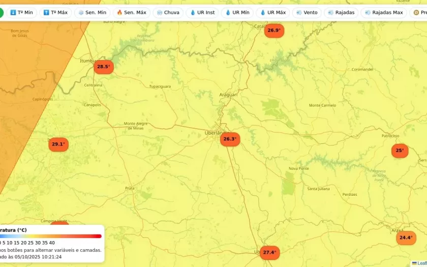Click the fire icon for Sen. Máx
427x267 pixels.
119,12
